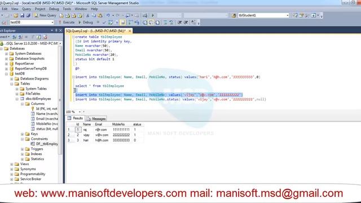
Task: Click the Save All icon in toolbar
Action: pyautogui.click(x=28, y=15)
